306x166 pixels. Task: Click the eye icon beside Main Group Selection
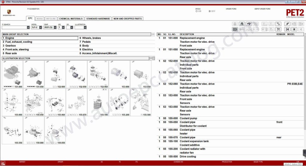click(x=153, y=34)
